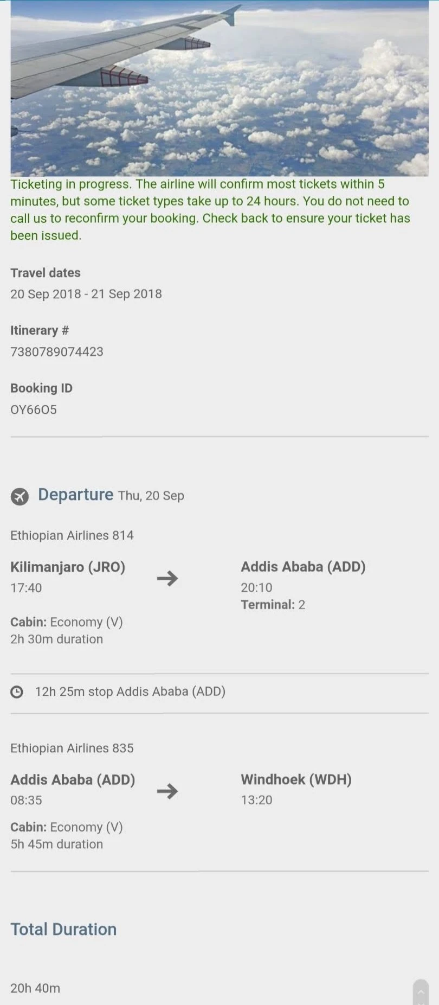439x1005 pixels.
Task: Tap the scroll handle up arrow
Action: point(421,991)
